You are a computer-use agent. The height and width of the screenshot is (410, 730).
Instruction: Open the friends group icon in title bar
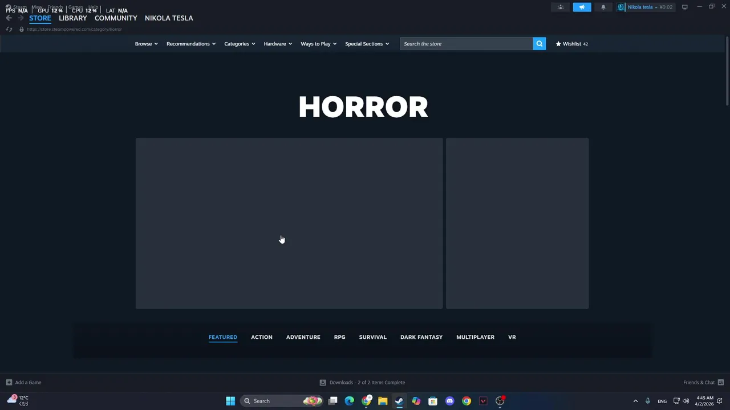561,7
